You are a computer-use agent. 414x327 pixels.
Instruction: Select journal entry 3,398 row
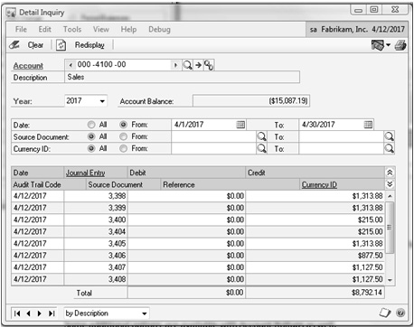click(199, 196)
